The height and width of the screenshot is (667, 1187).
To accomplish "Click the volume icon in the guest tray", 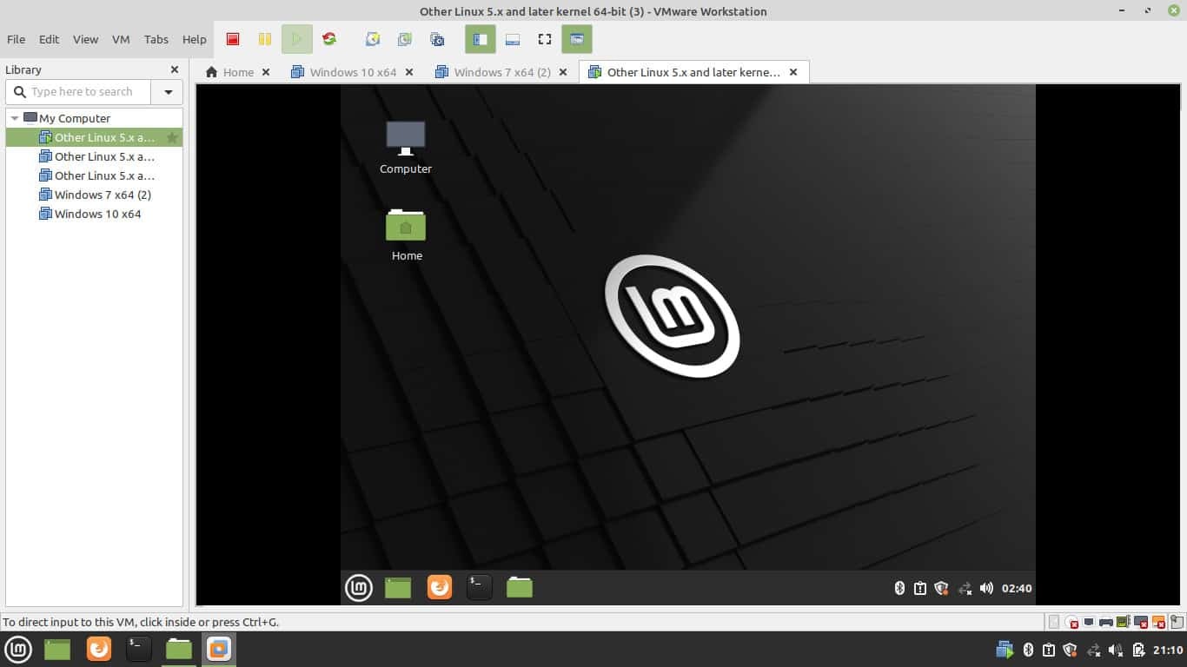I will [986, 588].
